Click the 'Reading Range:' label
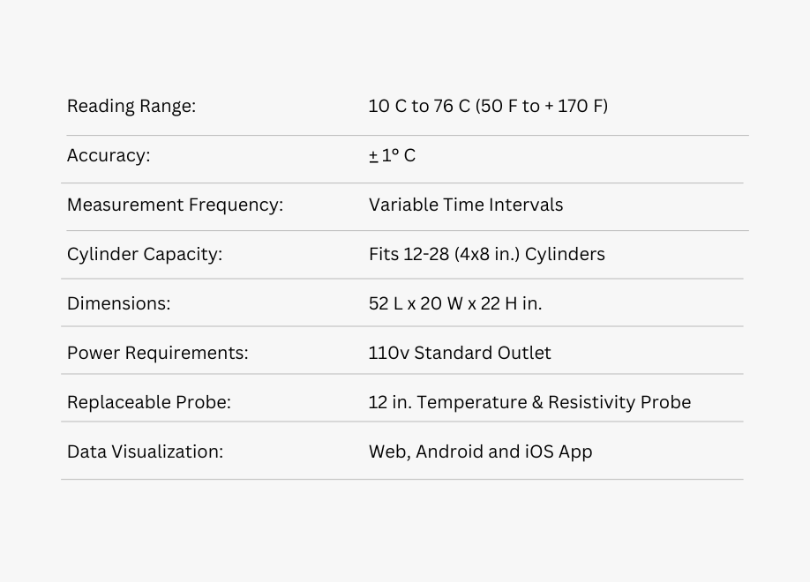The height and width of the screenshot is (582, 810). click(131, 107)
